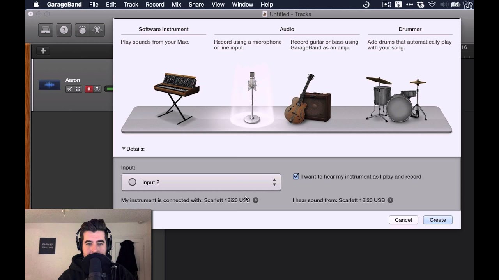Close the Untitled - Tracks window
The width and height of the screenshot is (499, 280).
31,14
